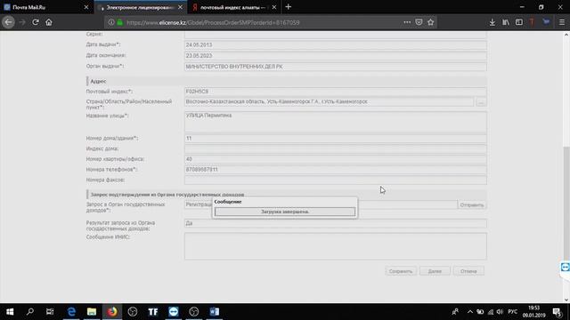Save page to Pocket
This screenshot has height=320, width=570.
coord(419,22)
